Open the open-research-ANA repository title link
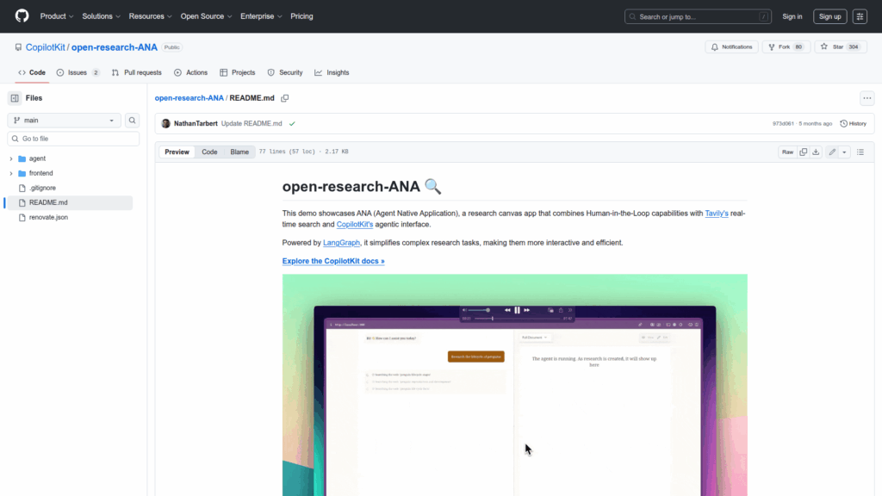882x496 pixels. (115, 47)
